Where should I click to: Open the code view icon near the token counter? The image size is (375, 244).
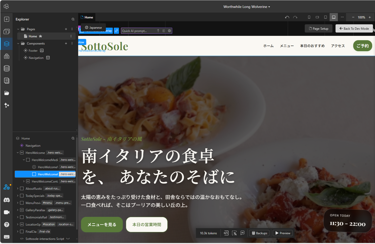coord(226,233)
